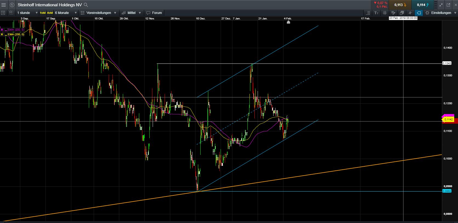Open the Einstellungen settings dropdown
The height and width of the screenshot is (223, 458).
(441, 13)
